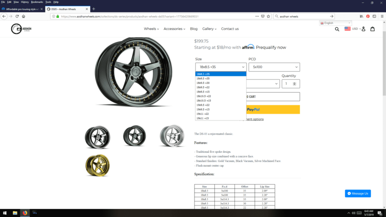The width and height of the screenshot is (386, 217).
Task: Open the Contact us link
Action: click(230, 29)
